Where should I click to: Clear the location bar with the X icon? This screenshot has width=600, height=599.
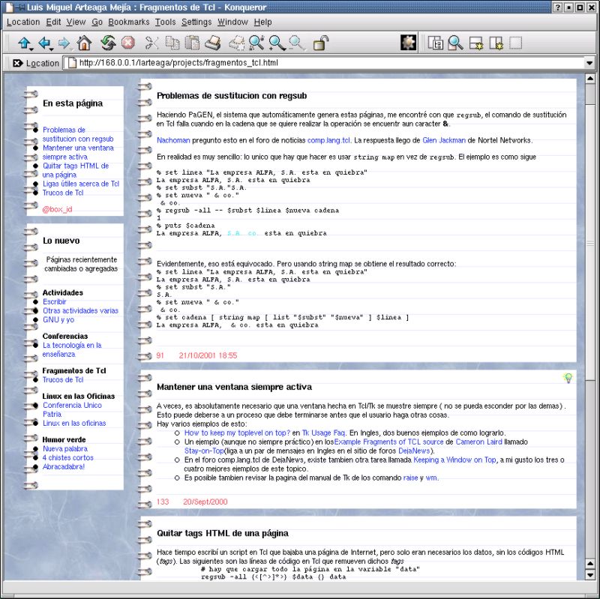click(17, 63)
